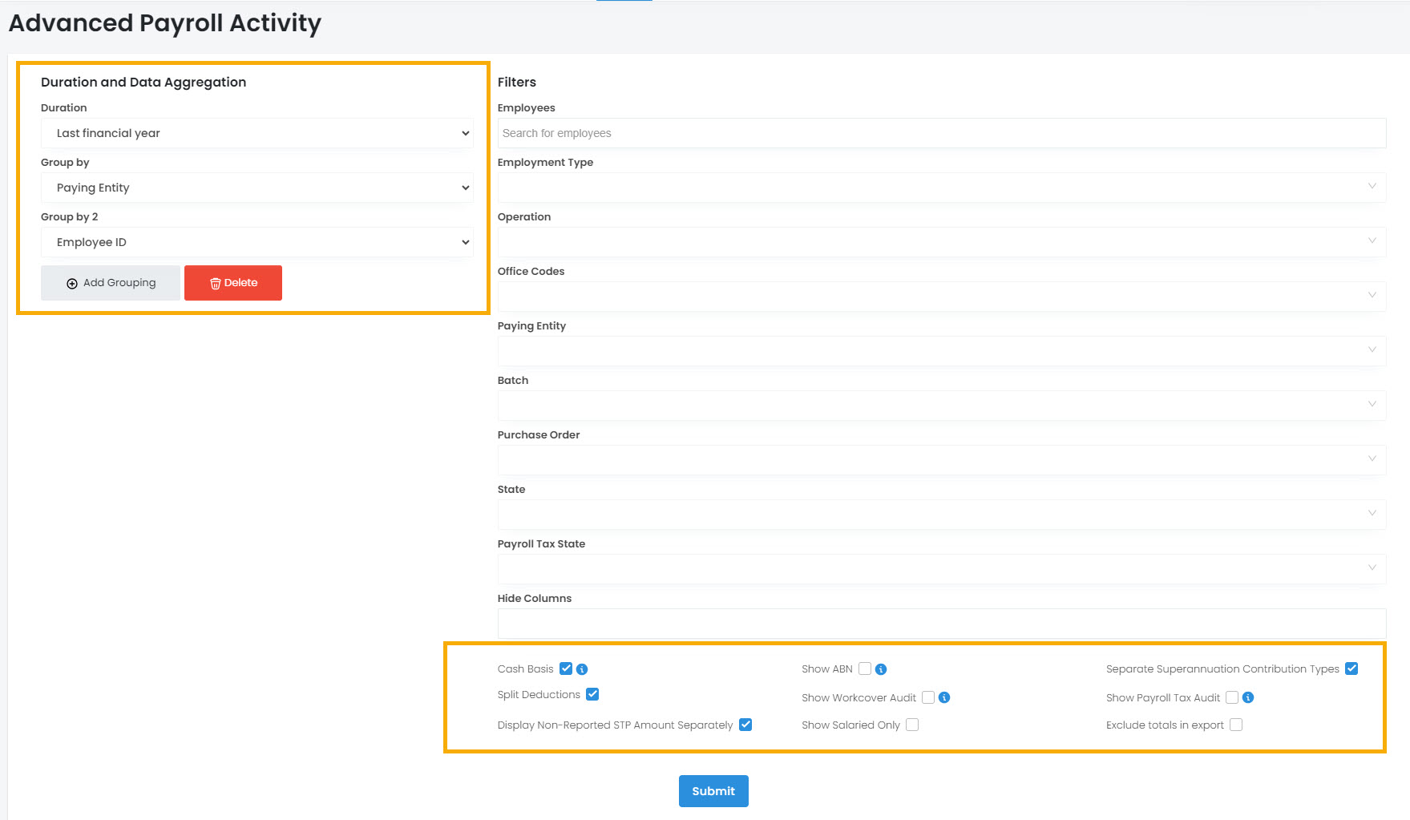Expand the Group by 2 dropdown

coord(257,242)
